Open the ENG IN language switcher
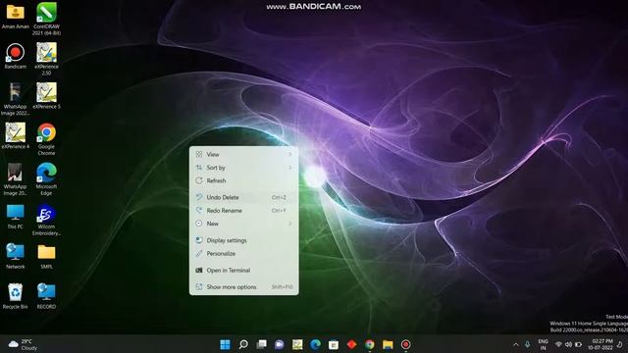This screenshot has width=628, height=353. [543, 344]
